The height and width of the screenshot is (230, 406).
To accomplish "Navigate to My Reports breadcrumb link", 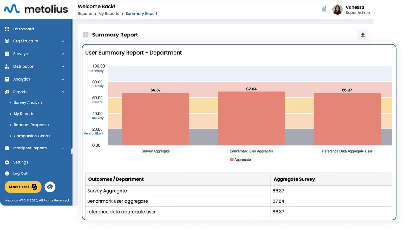I will tap(108, 14).
